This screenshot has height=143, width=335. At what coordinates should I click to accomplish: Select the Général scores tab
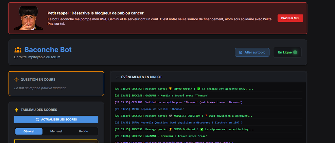point(29,131)
